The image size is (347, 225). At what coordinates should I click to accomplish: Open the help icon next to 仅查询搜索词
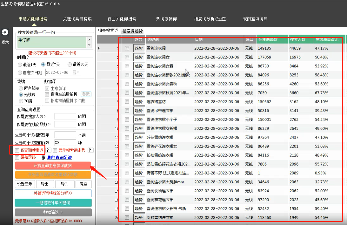pyautogui.click(x=48, y=150)
